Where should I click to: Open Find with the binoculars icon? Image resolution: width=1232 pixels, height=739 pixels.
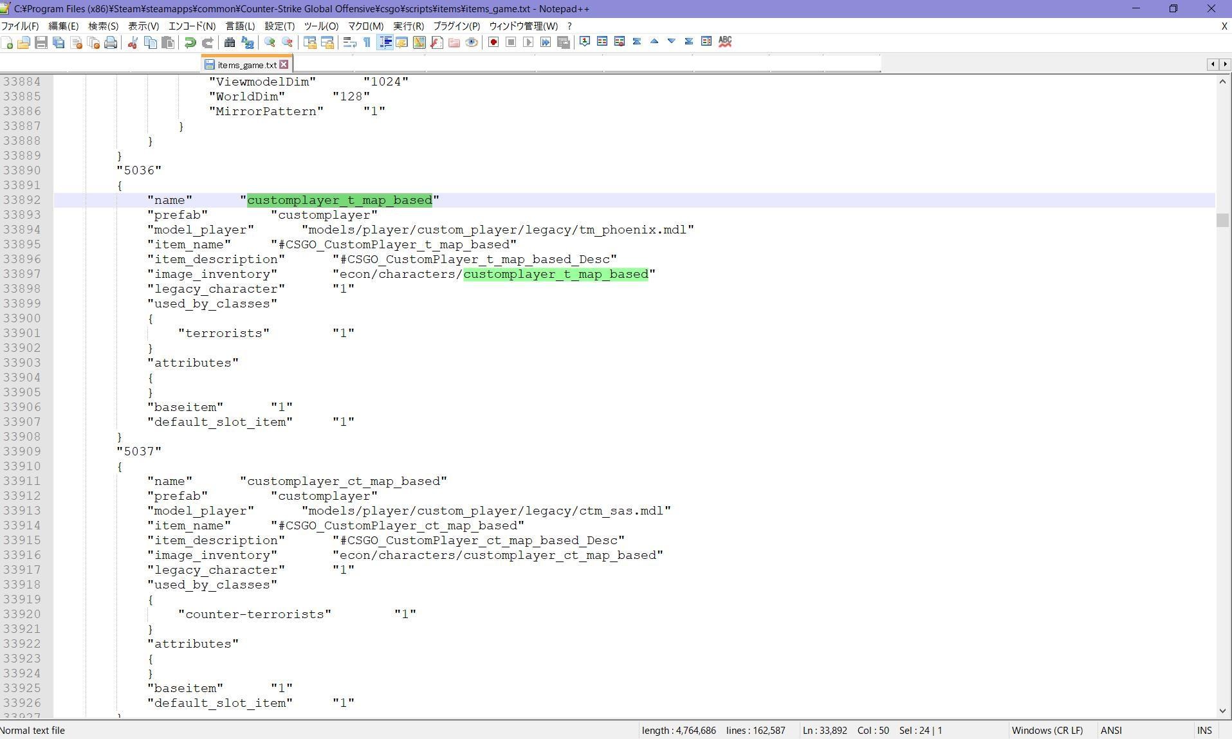[230, 42]
